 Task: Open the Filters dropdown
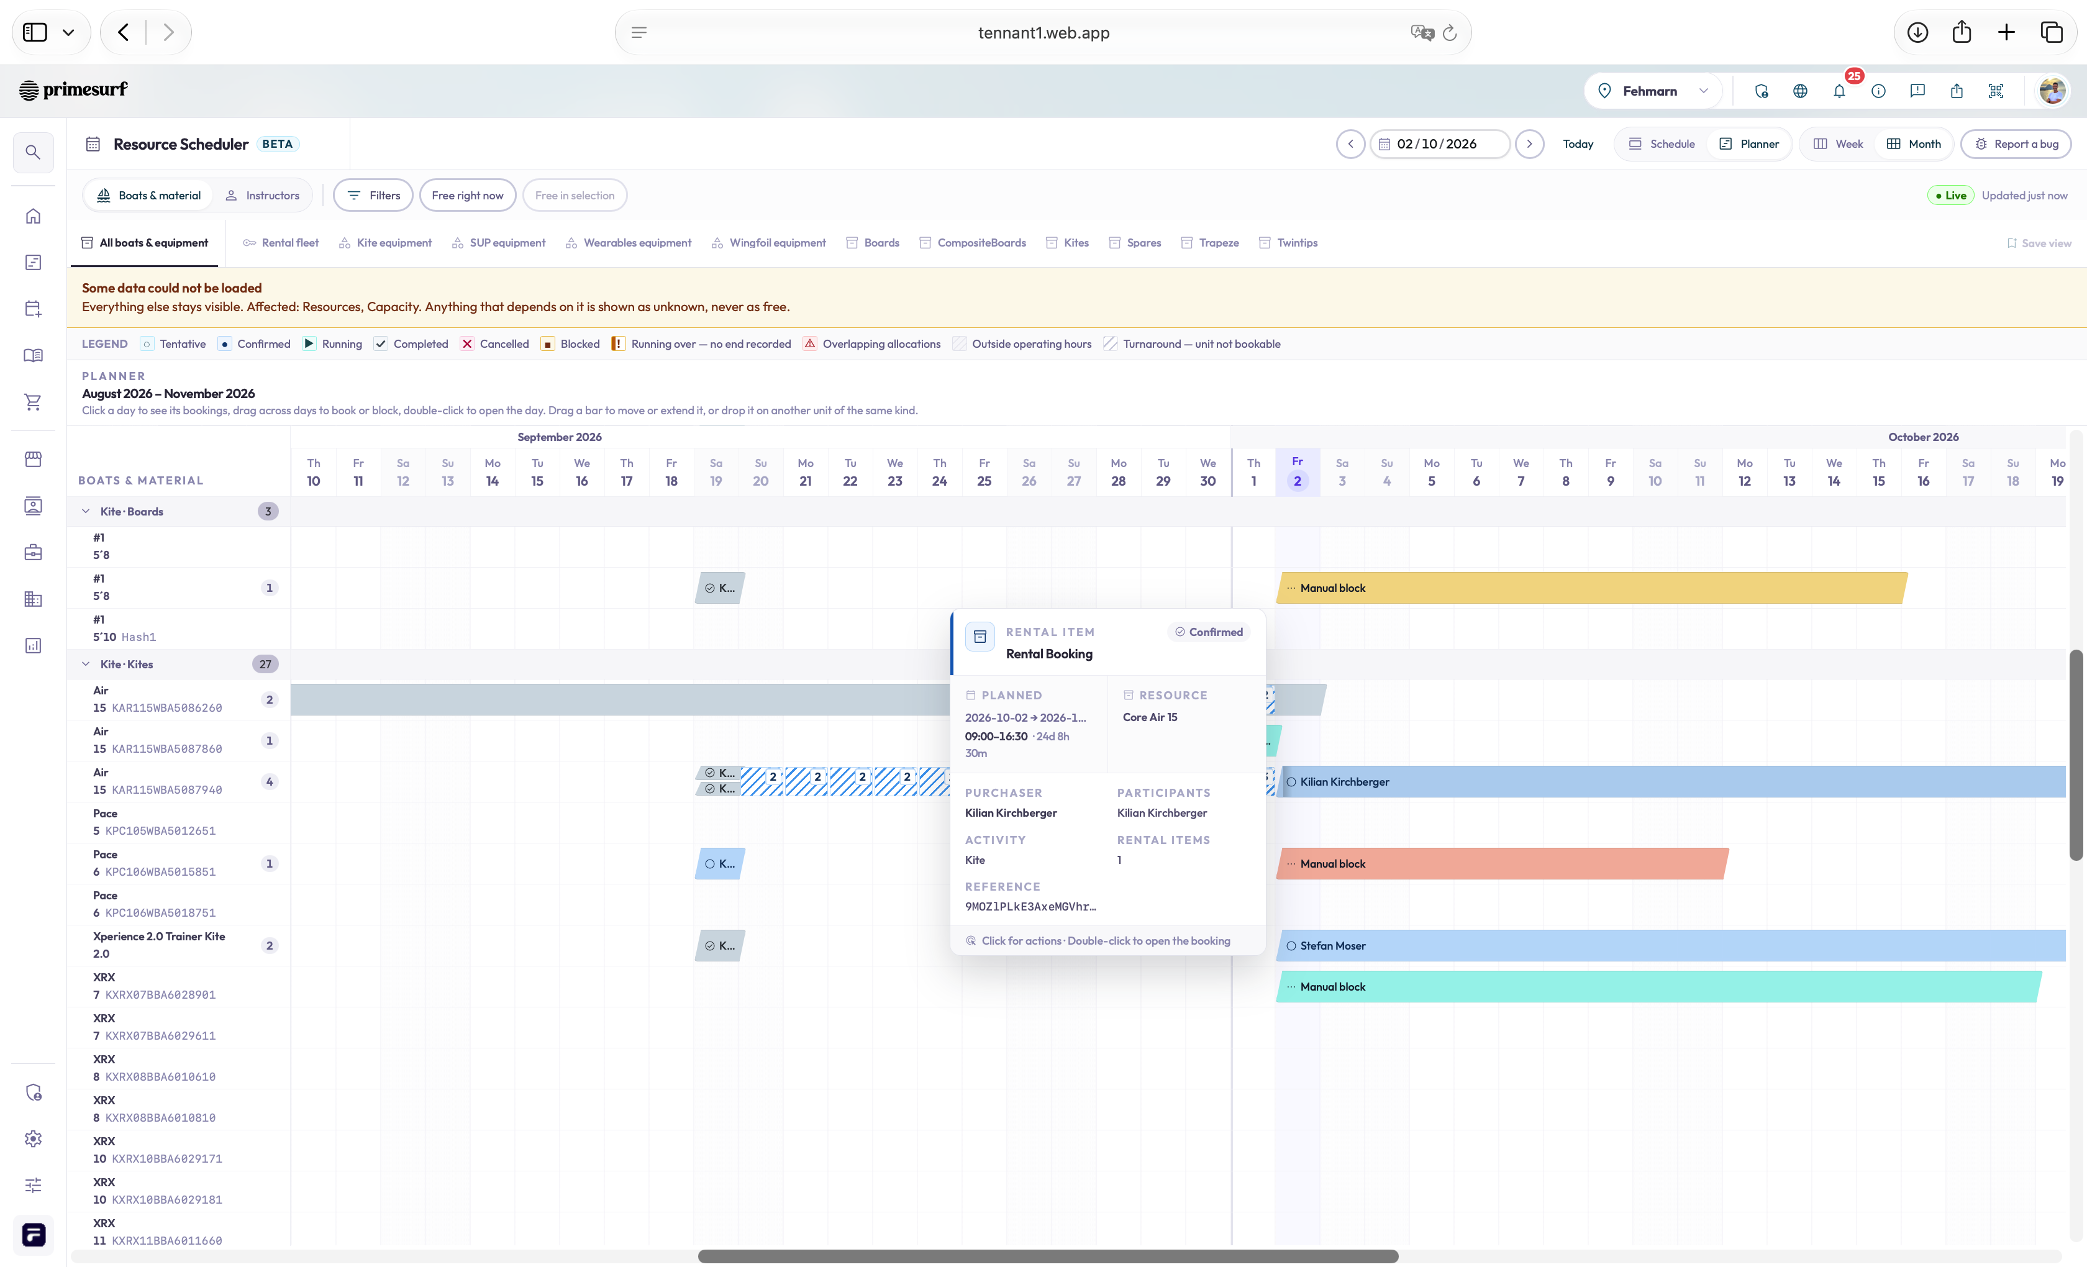tap(373, 196)
